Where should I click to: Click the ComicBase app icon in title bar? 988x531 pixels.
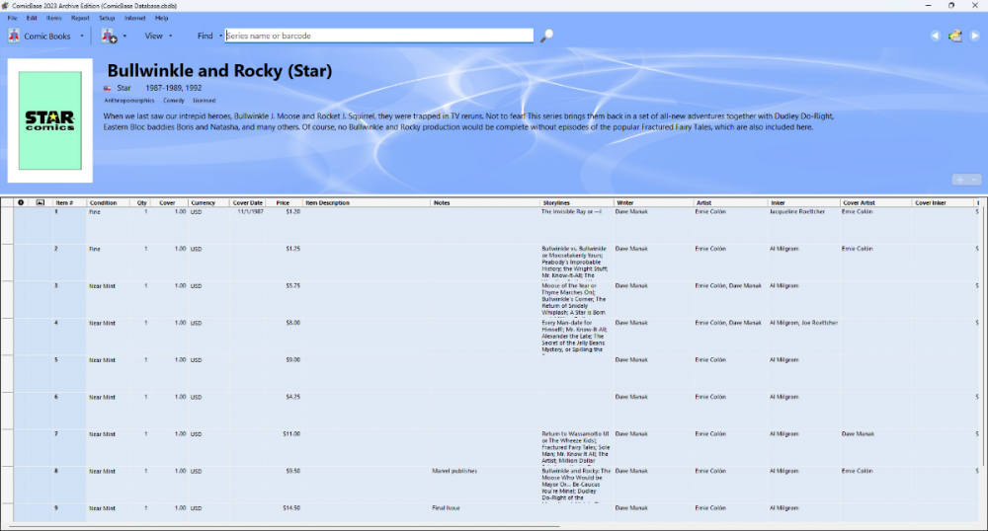click(x=6, y=6)
